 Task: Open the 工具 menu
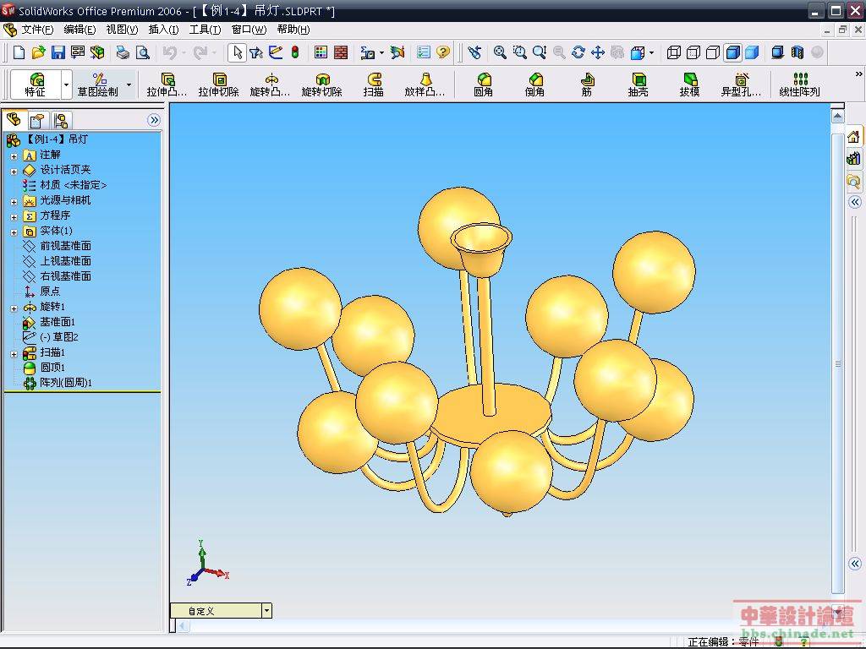tap(205, 30)
